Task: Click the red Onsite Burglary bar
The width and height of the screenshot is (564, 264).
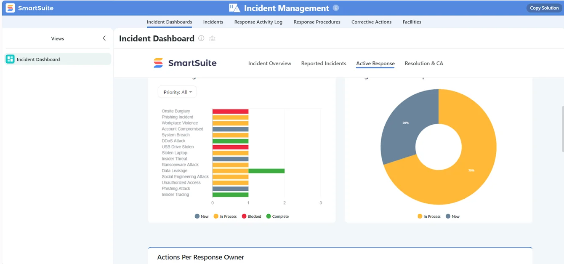Action: click(x=230, y=111)
